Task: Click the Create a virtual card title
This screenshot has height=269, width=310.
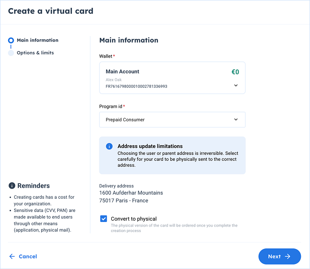Action: tap(51, 11)
